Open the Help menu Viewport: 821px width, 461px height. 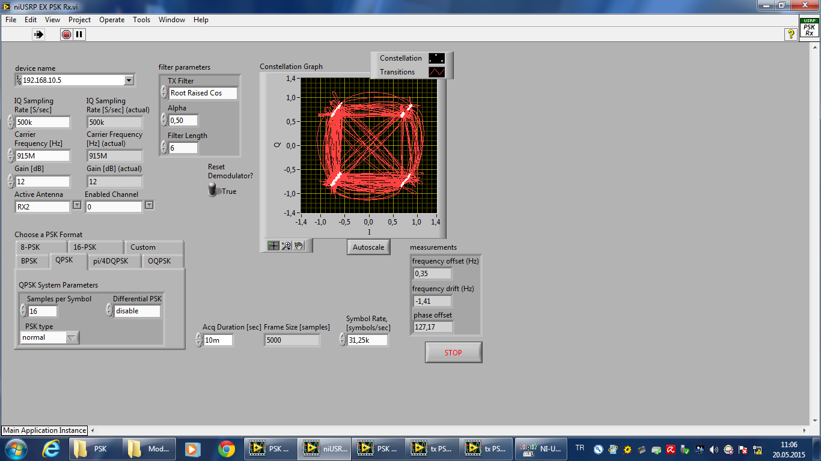pos(201,20)
